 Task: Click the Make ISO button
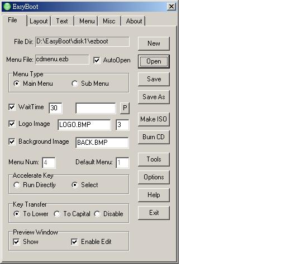(154, 119)
